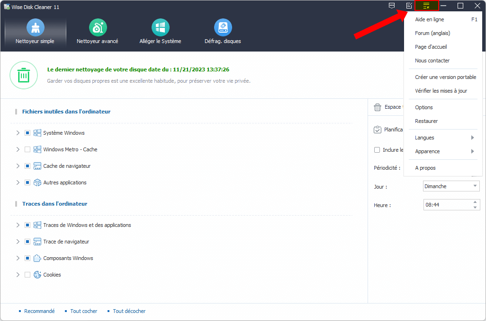Expand the Windows Metro - Cache row
The width and height of the screenshot is (486, 321).
tap(18, 149)
